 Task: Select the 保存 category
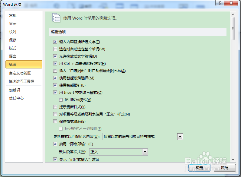point(24,40)
